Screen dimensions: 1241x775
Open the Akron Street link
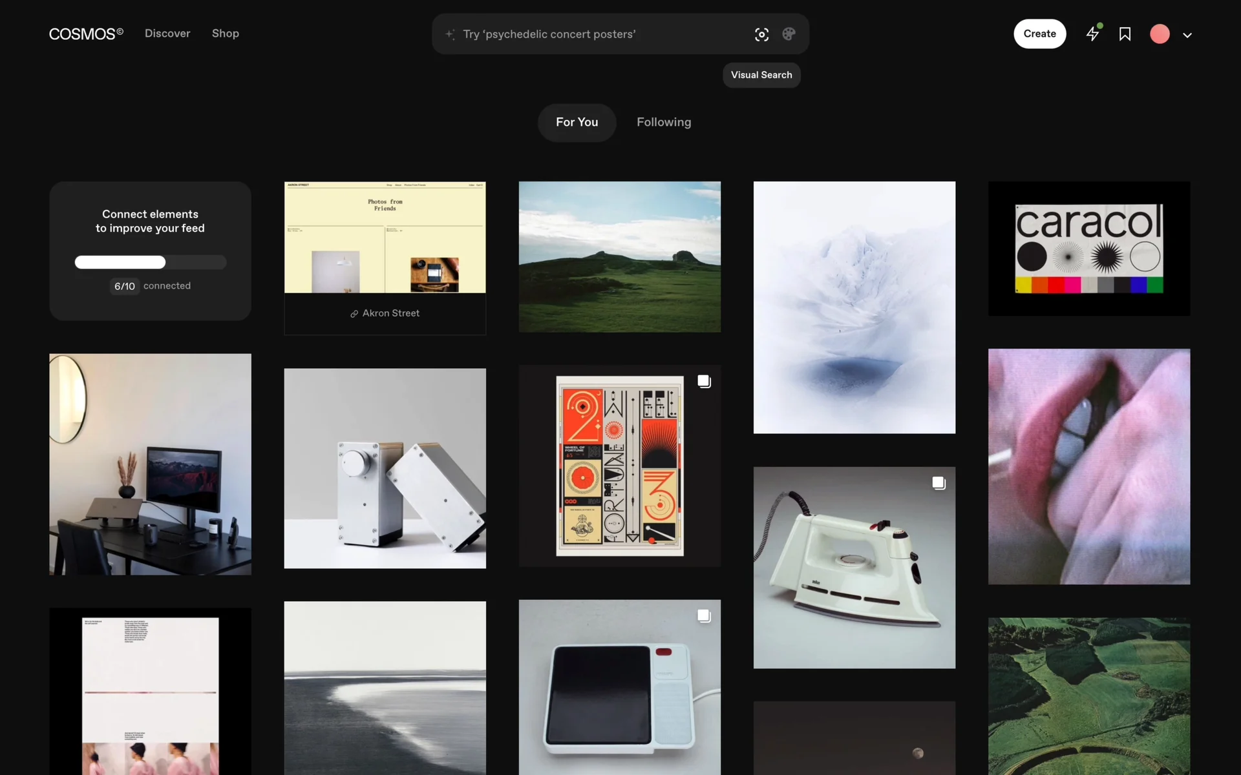coord(385,313)
